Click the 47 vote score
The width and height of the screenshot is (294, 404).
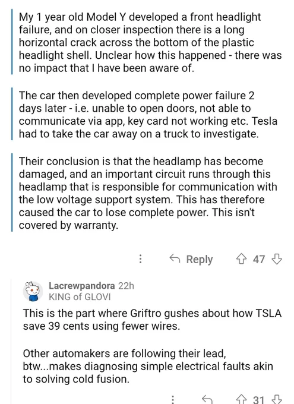259,259
